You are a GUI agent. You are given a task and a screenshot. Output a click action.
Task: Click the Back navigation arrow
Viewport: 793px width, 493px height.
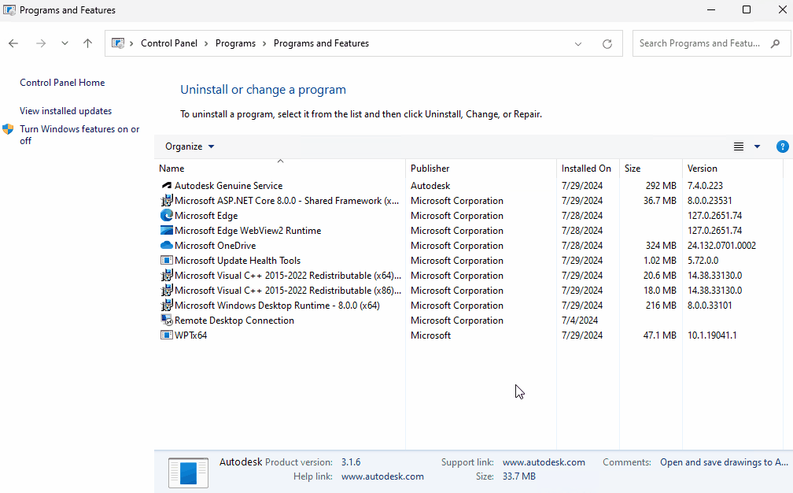pyautogui.click(x=13, y=43)
